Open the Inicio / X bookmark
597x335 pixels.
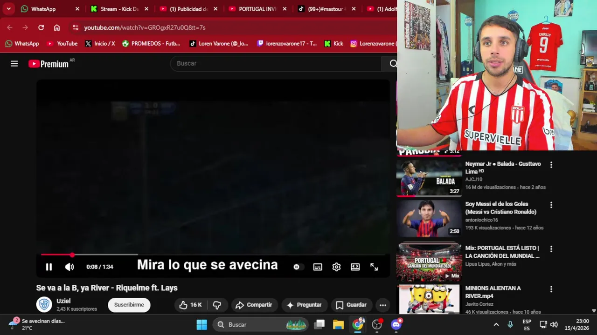[x=100, y=43]
